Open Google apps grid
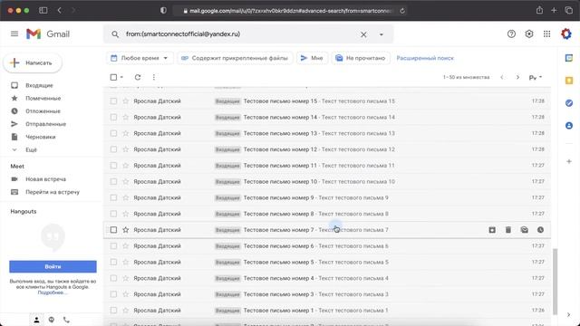Screen dimensions: 580x326 [546, 34]
